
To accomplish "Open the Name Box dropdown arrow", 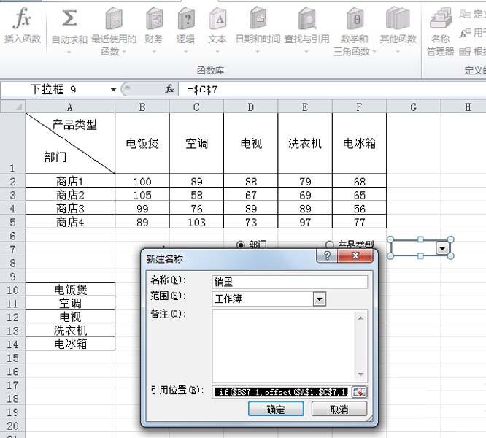I will (x=113, y=89).
